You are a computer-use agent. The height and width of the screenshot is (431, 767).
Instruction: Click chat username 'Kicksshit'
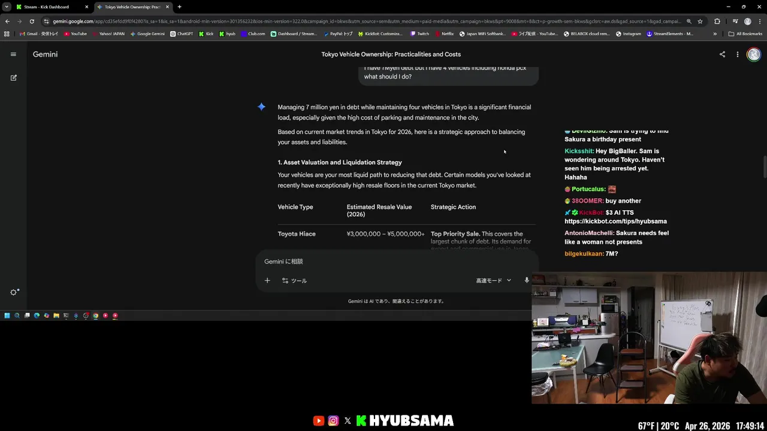point(579,151)
